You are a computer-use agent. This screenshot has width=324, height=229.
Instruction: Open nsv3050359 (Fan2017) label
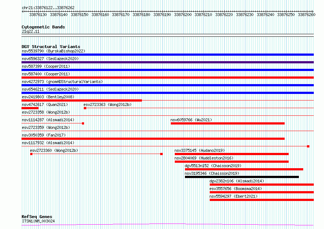(44, 135)
